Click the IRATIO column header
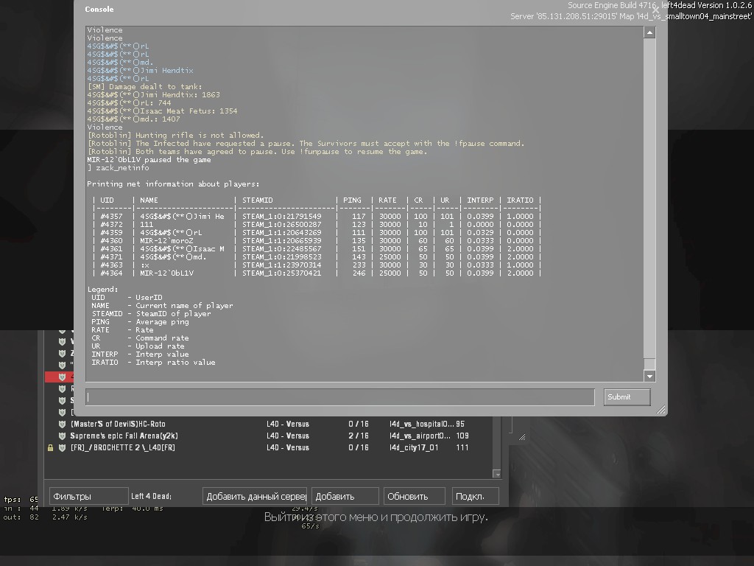Screen dimensions: 754x566 coord(520,200)
